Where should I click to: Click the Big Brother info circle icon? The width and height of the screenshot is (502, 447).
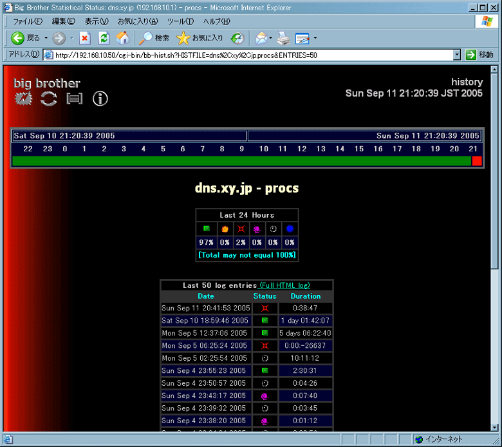(100, 99)
